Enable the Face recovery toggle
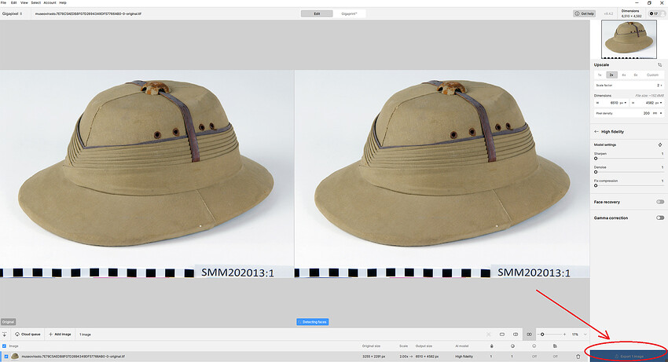Image resolution: width=668 pixels, height=362 pixels. click(659, 202)
